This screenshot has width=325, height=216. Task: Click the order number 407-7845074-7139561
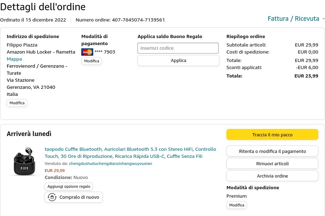tap(138, 20)
